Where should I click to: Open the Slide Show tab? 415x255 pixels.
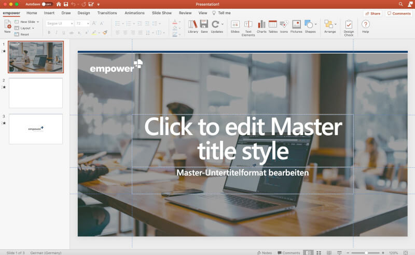162,13
